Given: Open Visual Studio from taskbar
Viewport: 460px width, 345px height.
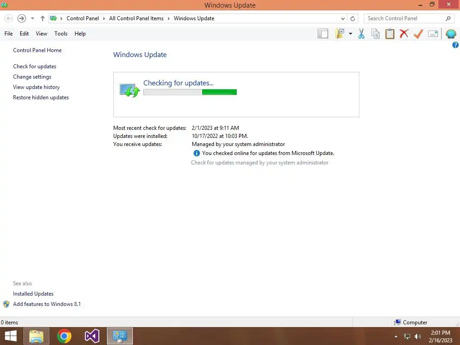Looking at the screenshot, I should click(92, 336).
